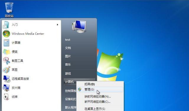Click the Windows Media Center text label
Image resolution: width=189 pixels, height=111 pixels.
pos(28,34)
